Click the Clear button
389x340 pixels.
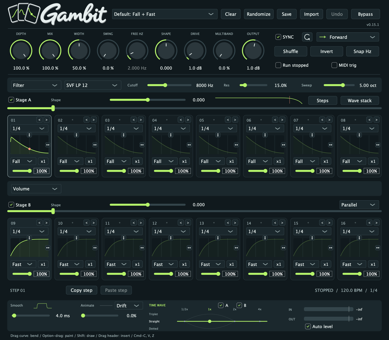[x=231, y=14]
